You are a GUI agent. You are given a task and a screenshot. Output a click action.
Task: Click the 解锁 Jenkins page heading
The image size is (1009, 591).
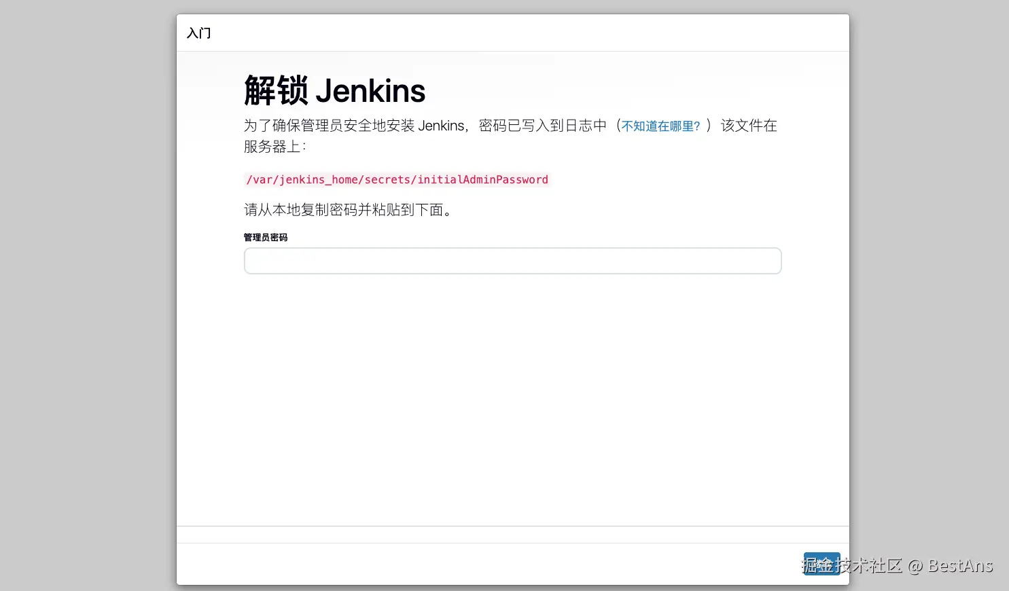[334, 90]
